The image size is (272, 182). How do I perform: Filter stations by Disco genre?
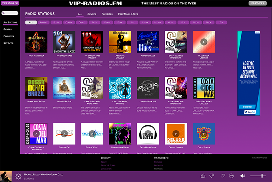click(x=107, y=22)
